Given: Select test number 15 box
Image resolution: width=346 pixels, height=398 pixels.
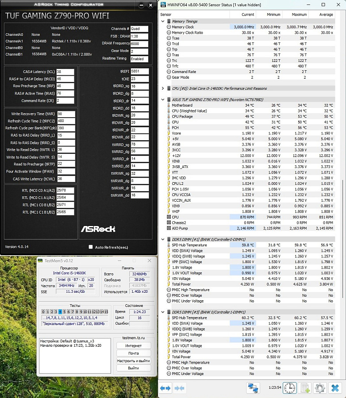Looking at the screenshot, I should [x=106, y=312].
